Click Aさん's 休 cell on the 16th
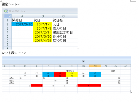The height and width of the screenshot is (102, 139). pos(25,78)
